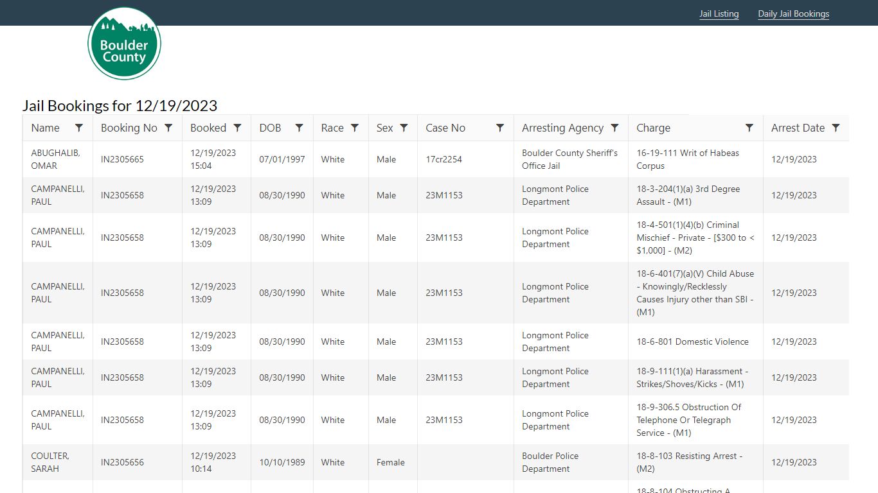Sort by Booked column header

point(208,128)
